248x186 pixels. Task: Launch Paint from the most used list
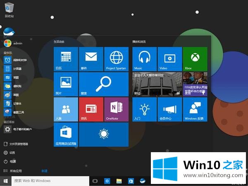[x=12, y=95]
